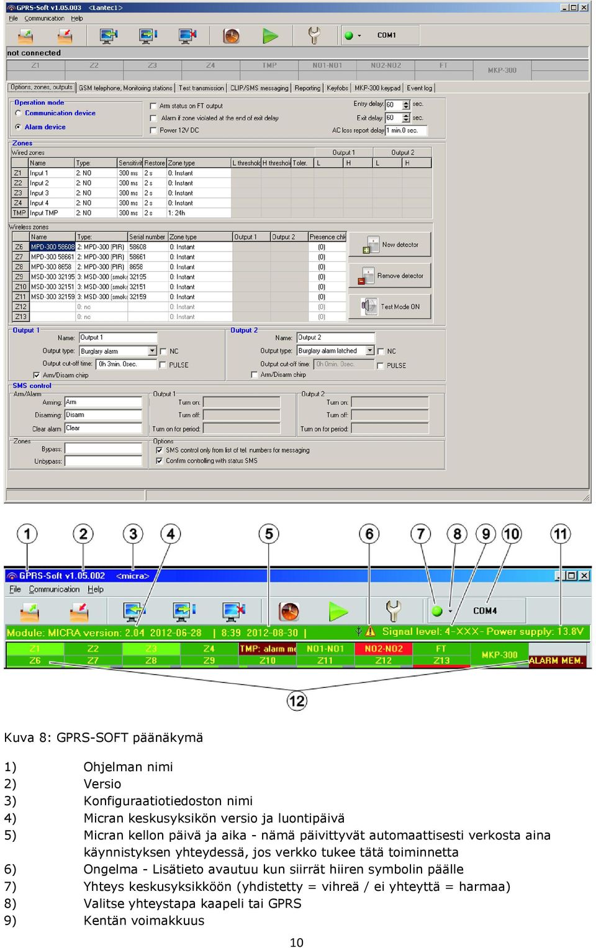
Task: Click Entry delay spinner arrows
Action: pos(406,105)
